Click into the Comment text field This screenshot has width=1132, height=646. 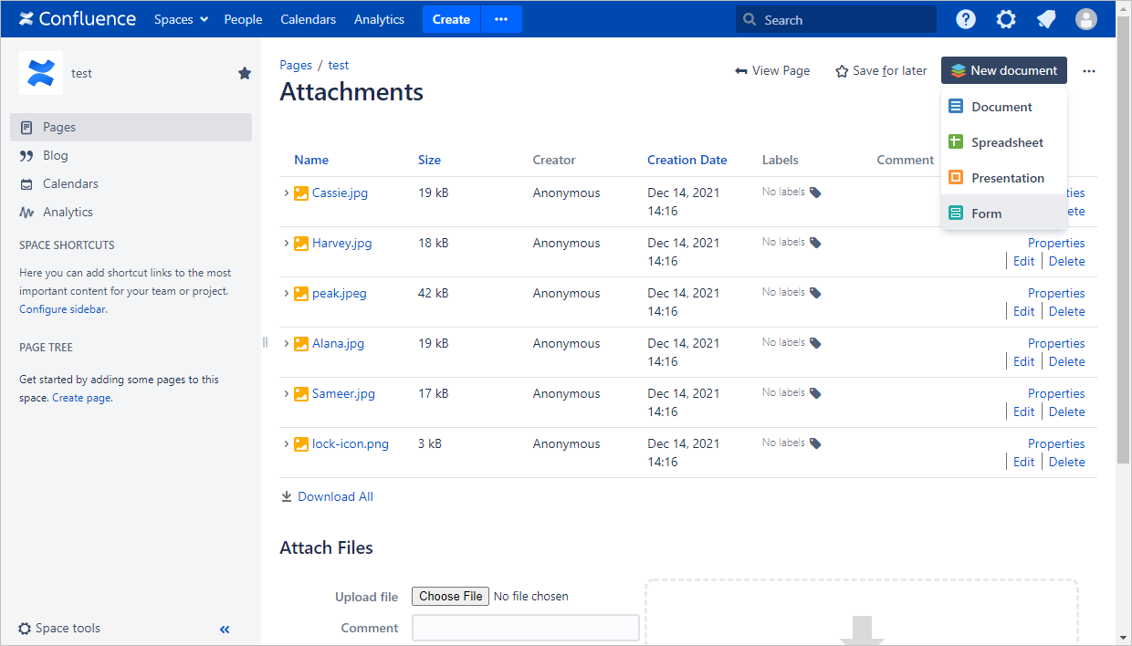[x=525, y=628]
